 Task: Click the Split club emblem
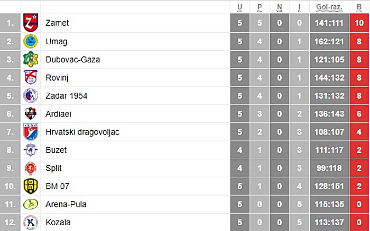click(x=31, y=168)
